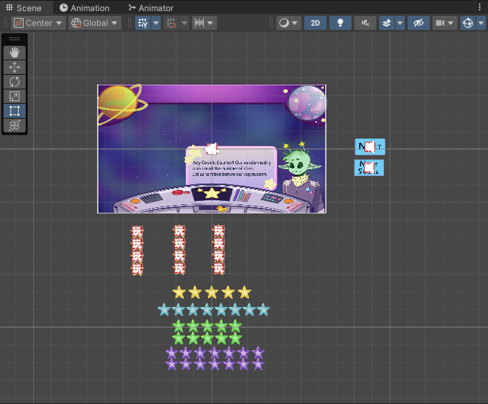Toggle 2D view mode

(x=315, y=23)
